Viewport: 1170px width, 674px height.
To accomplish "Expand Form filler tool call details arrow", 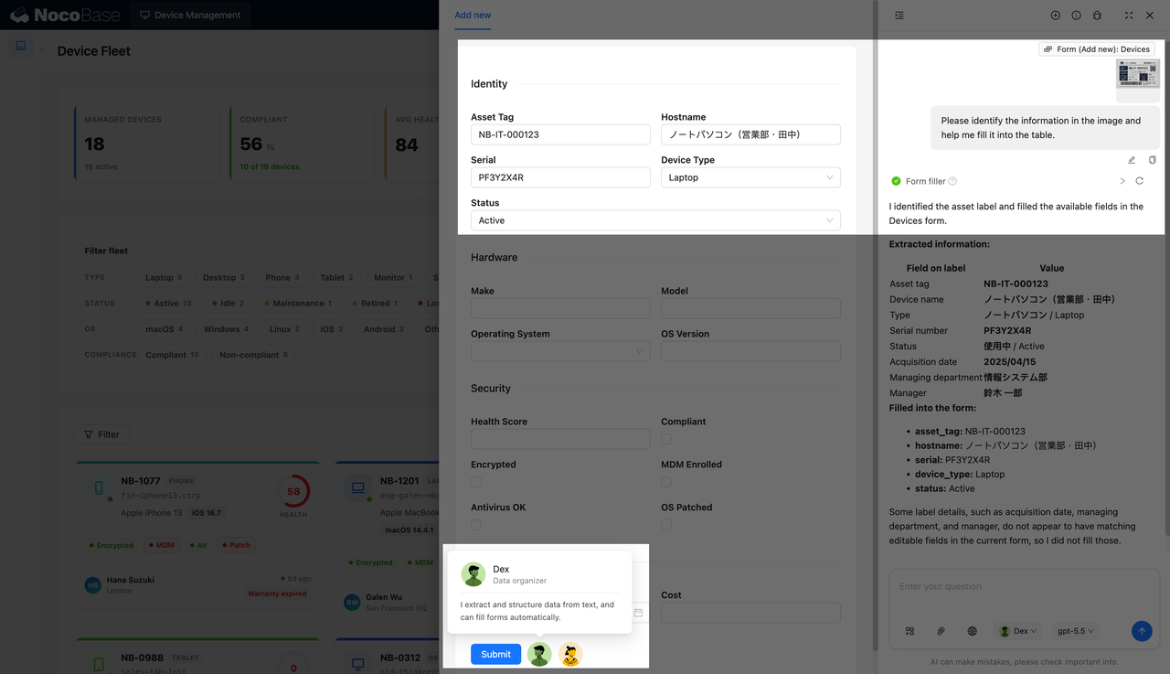I will tap(1122, 181).
